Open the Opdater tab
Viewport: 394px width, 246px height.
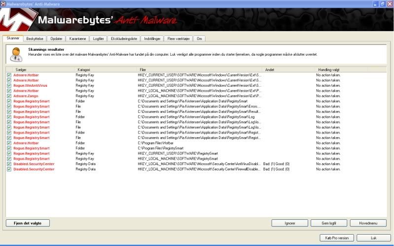coord(56,38)
